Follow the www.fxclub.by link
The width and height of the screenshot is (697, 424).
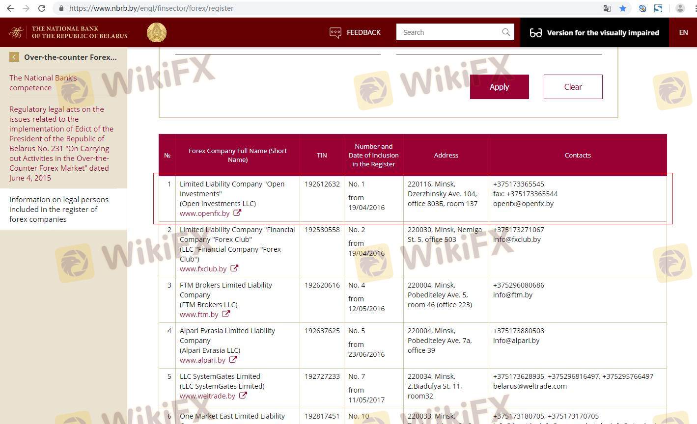pyautogui.click(x=203, y=269)
